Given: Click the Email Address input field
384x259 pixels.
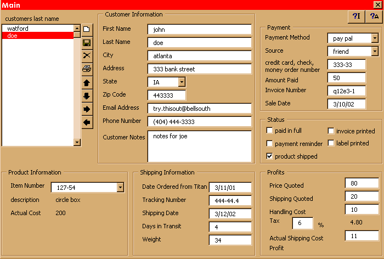Looking at the screenshot, I should click(x=199, y=109).
